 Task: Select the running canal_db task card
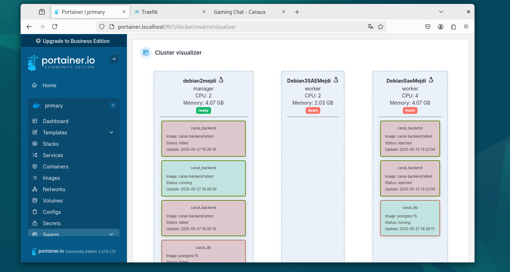click(x=410, y=218)
